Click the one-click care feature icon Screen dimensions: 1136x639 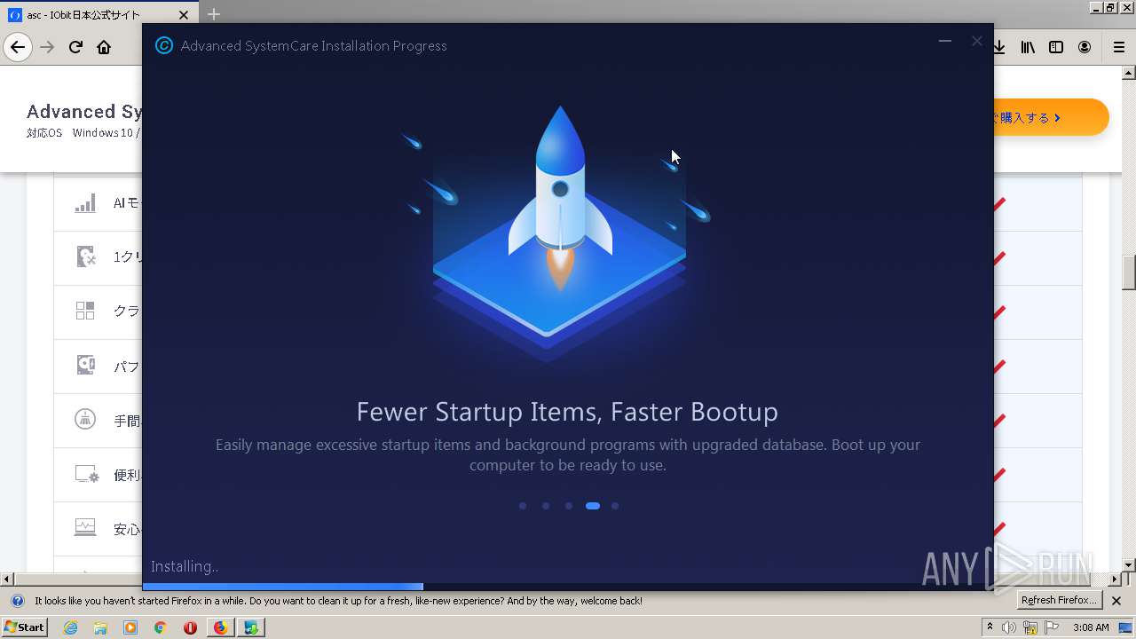85,257
